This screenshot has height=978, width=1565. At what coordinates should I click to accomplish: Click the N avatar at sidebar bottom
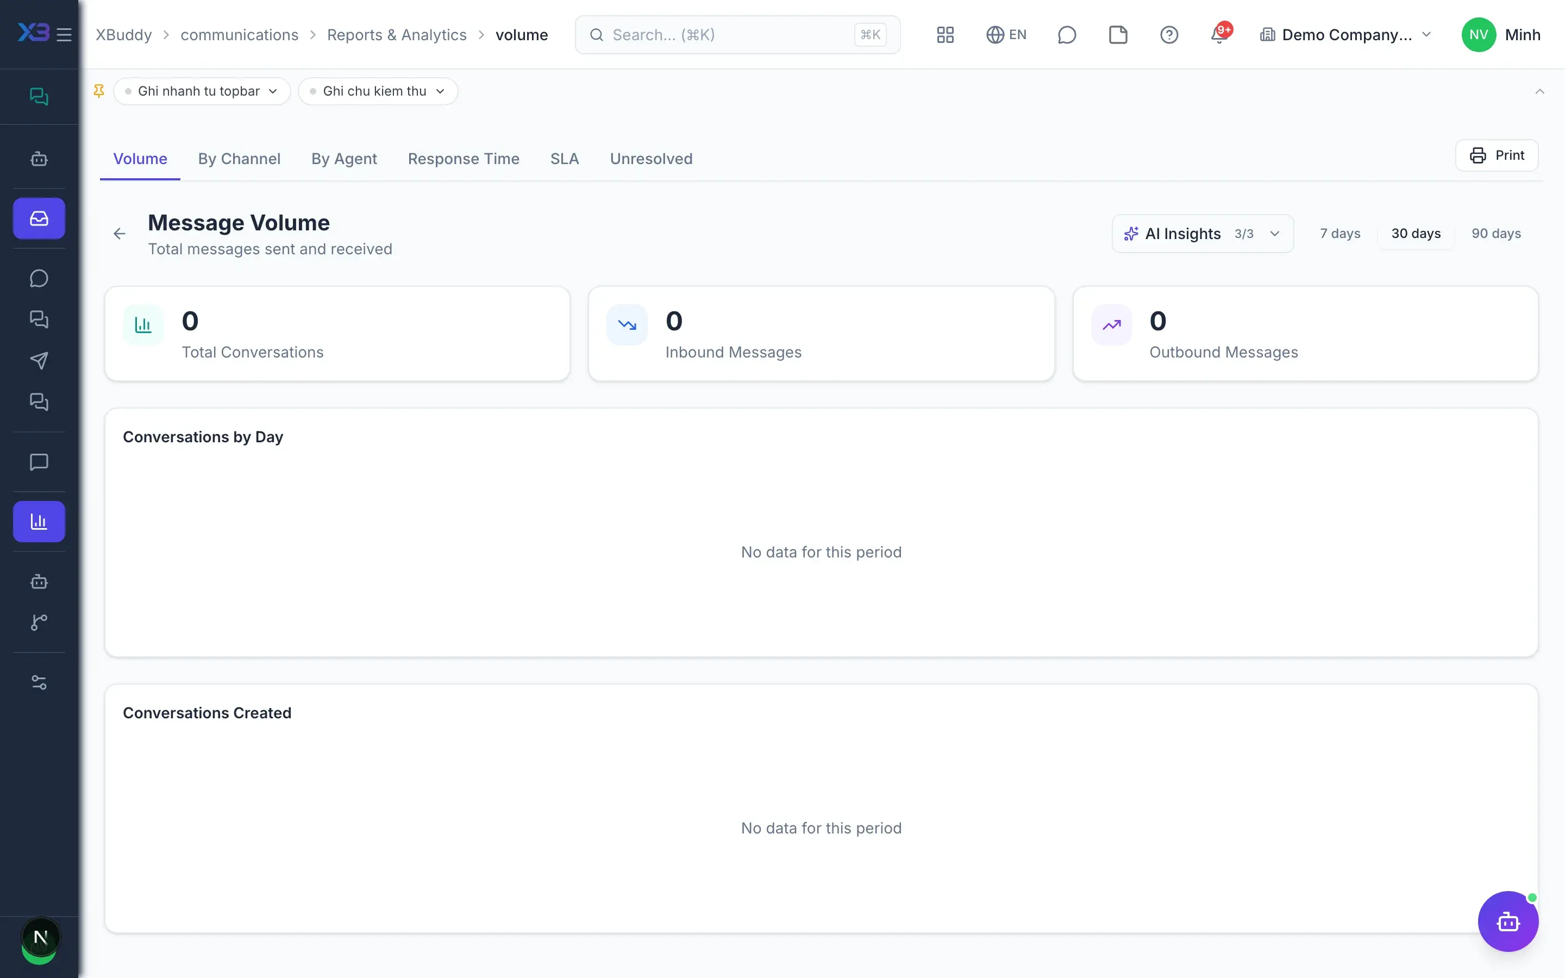click(40, 937)
